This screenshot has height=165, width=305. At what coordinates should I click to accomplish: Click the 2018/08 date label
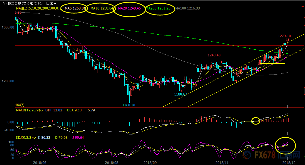click(x=112, y=163)
